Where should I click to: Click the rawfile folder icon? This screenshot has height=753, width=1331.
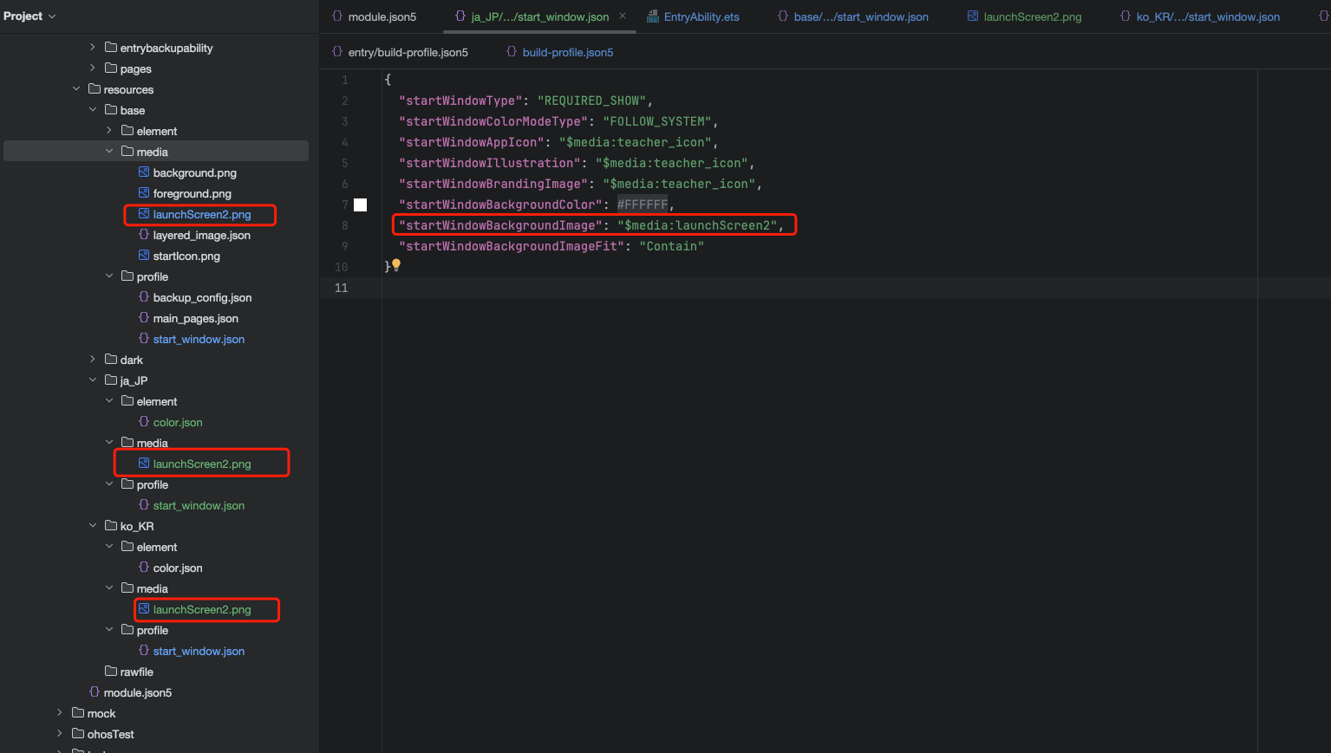(111, 672)
